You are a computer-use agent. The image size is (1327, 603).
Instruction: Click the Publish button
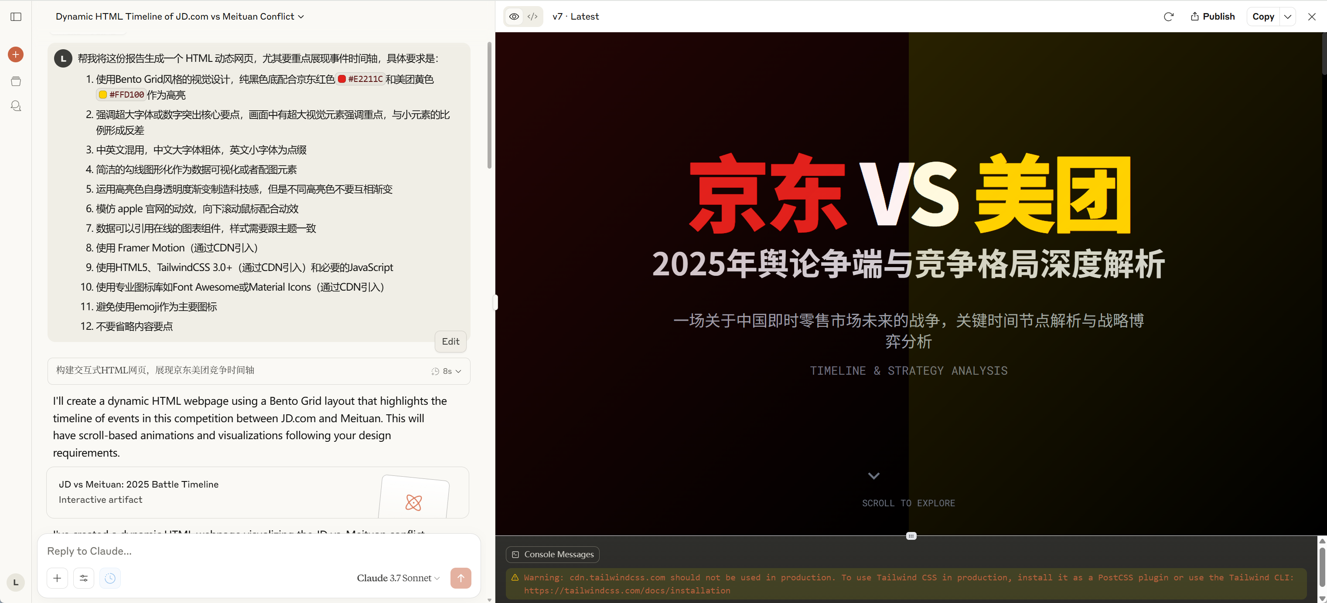(x=1213, y=17)
